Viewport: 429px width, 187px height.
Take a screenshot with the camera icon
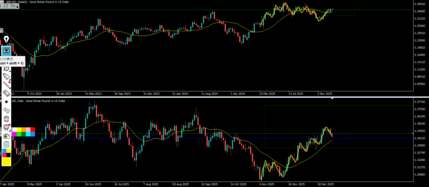coord(6,136)
